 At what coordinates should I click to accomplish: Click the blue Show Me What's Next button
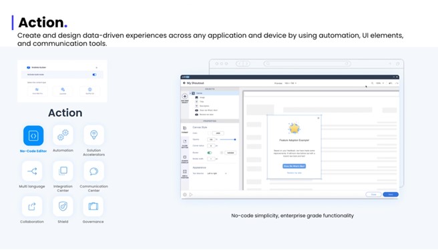pyautogui.click(x=294, y=166)
